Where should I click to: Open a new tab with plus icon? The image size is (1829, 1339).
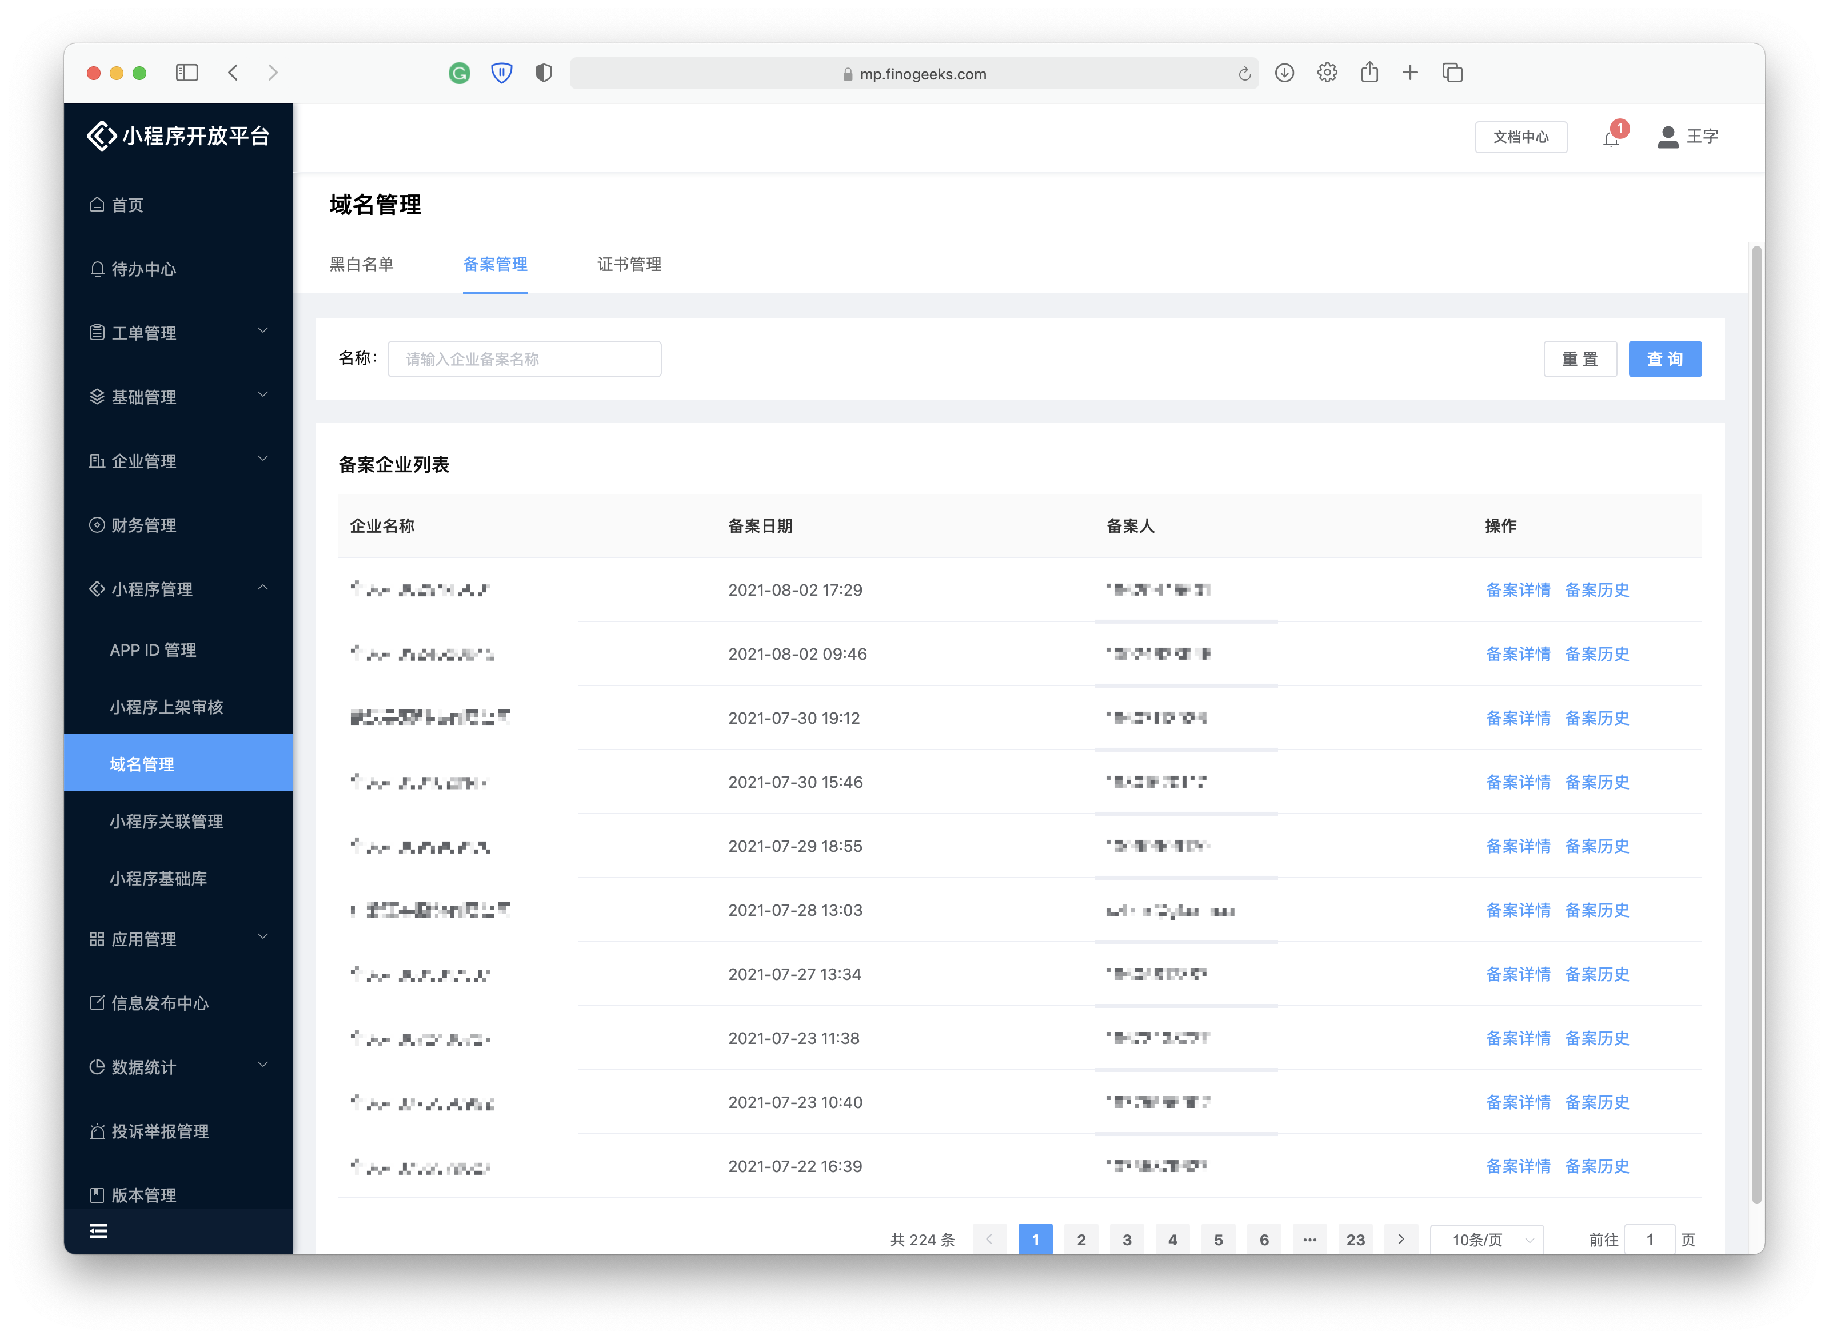(x=1410, y=73)
